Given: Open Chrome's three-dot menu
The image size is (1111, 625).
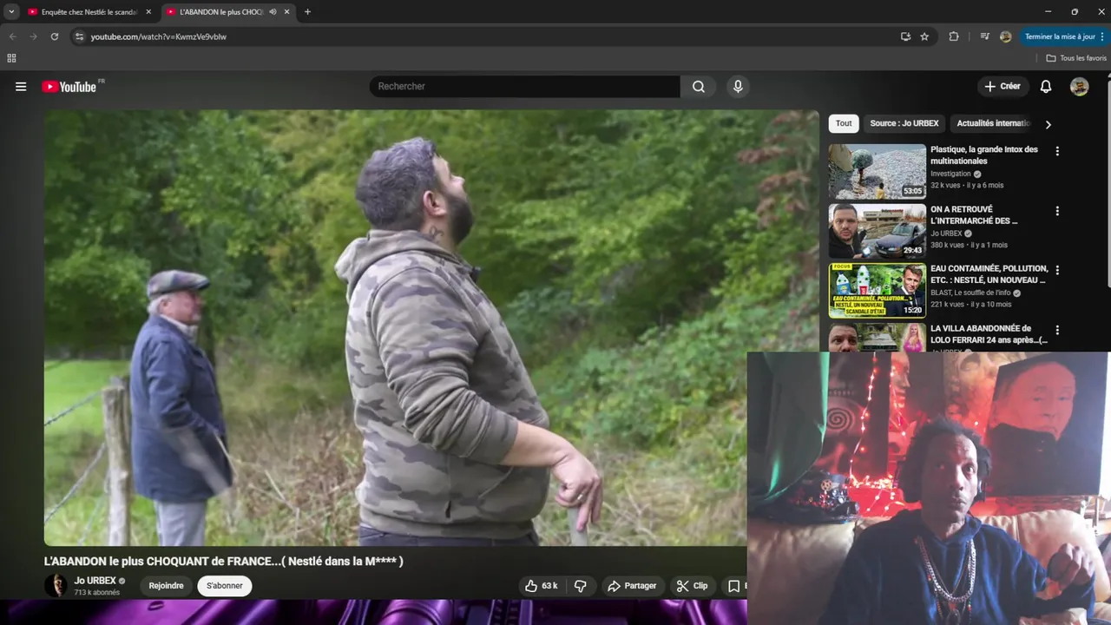Looking at the screenshot, I should pos(1104,36).
